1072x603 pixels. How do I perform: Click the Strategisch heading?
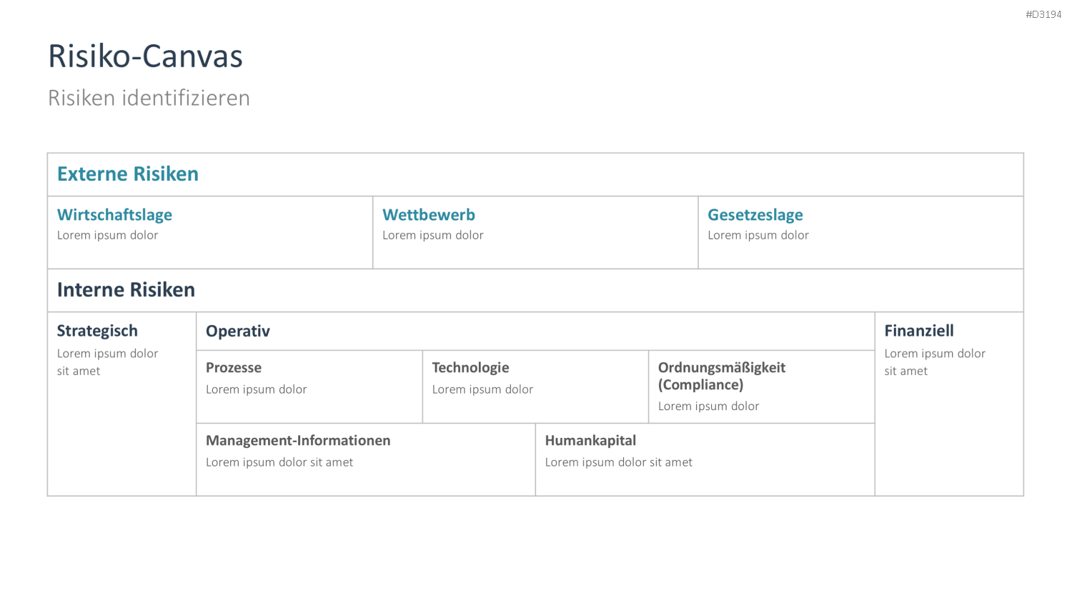[x=97, y=331]
